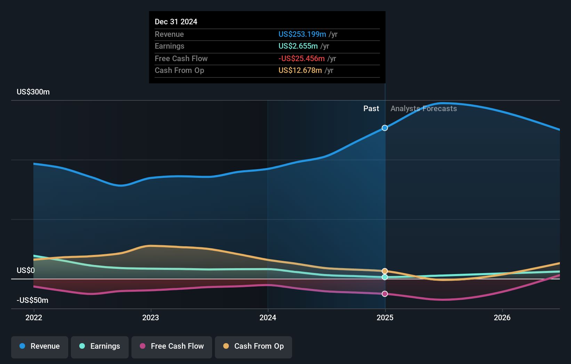Toggle the Earnings series visibility
The width and height of the screenshot is (571, 364).
tap(100, 346)
